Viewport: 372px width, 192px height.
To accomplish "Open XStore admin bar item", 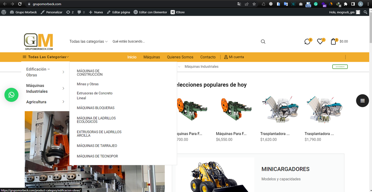I will (x=178, y=12).
